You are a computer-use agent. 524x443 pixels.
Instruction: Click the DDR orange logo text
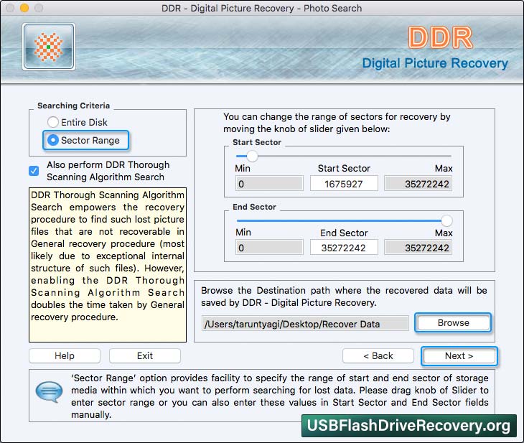coord(441,37)
